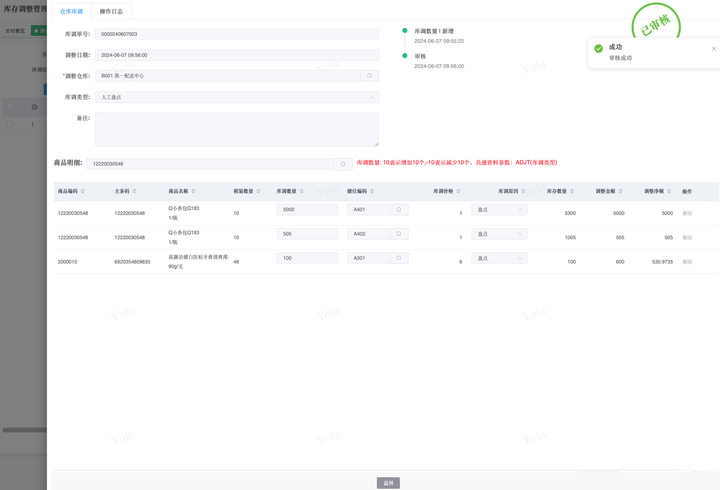Click barcode 6920354809835 cell
This screenshot has width=720, height=490.
[132, 262]
